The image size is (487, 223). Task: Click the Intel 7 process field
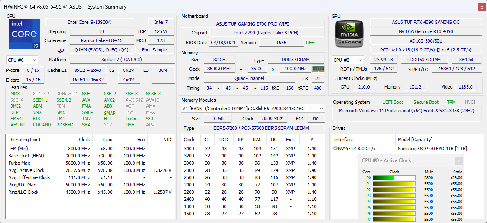(x=161, y=22)
